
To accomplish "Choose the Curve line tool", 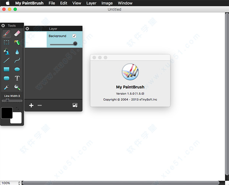I will [17, 61].
